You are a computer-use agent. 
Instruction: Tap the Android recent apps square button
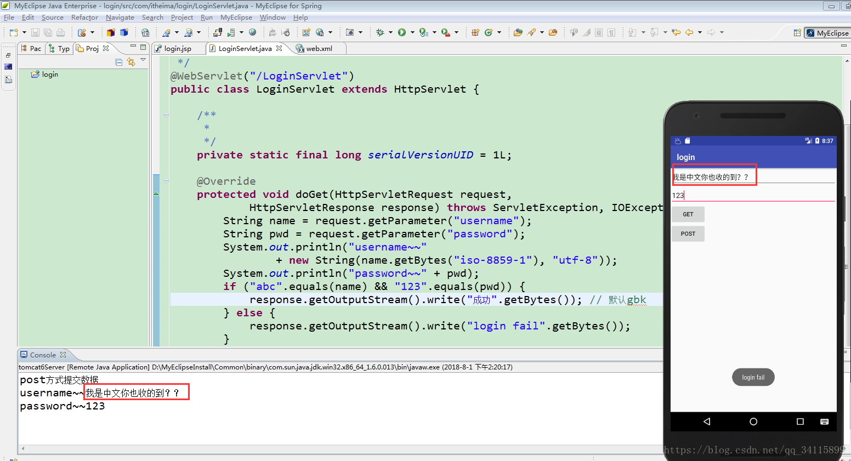pos(800,422)
